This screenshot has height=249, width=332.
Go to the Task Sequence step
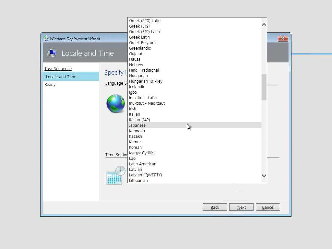pyautogui.click(x=58, y=69)
